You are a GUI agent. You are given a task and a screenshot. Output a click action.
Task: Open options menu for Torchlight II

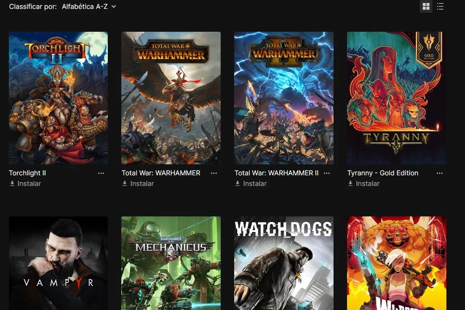click(x=101, y=173)
